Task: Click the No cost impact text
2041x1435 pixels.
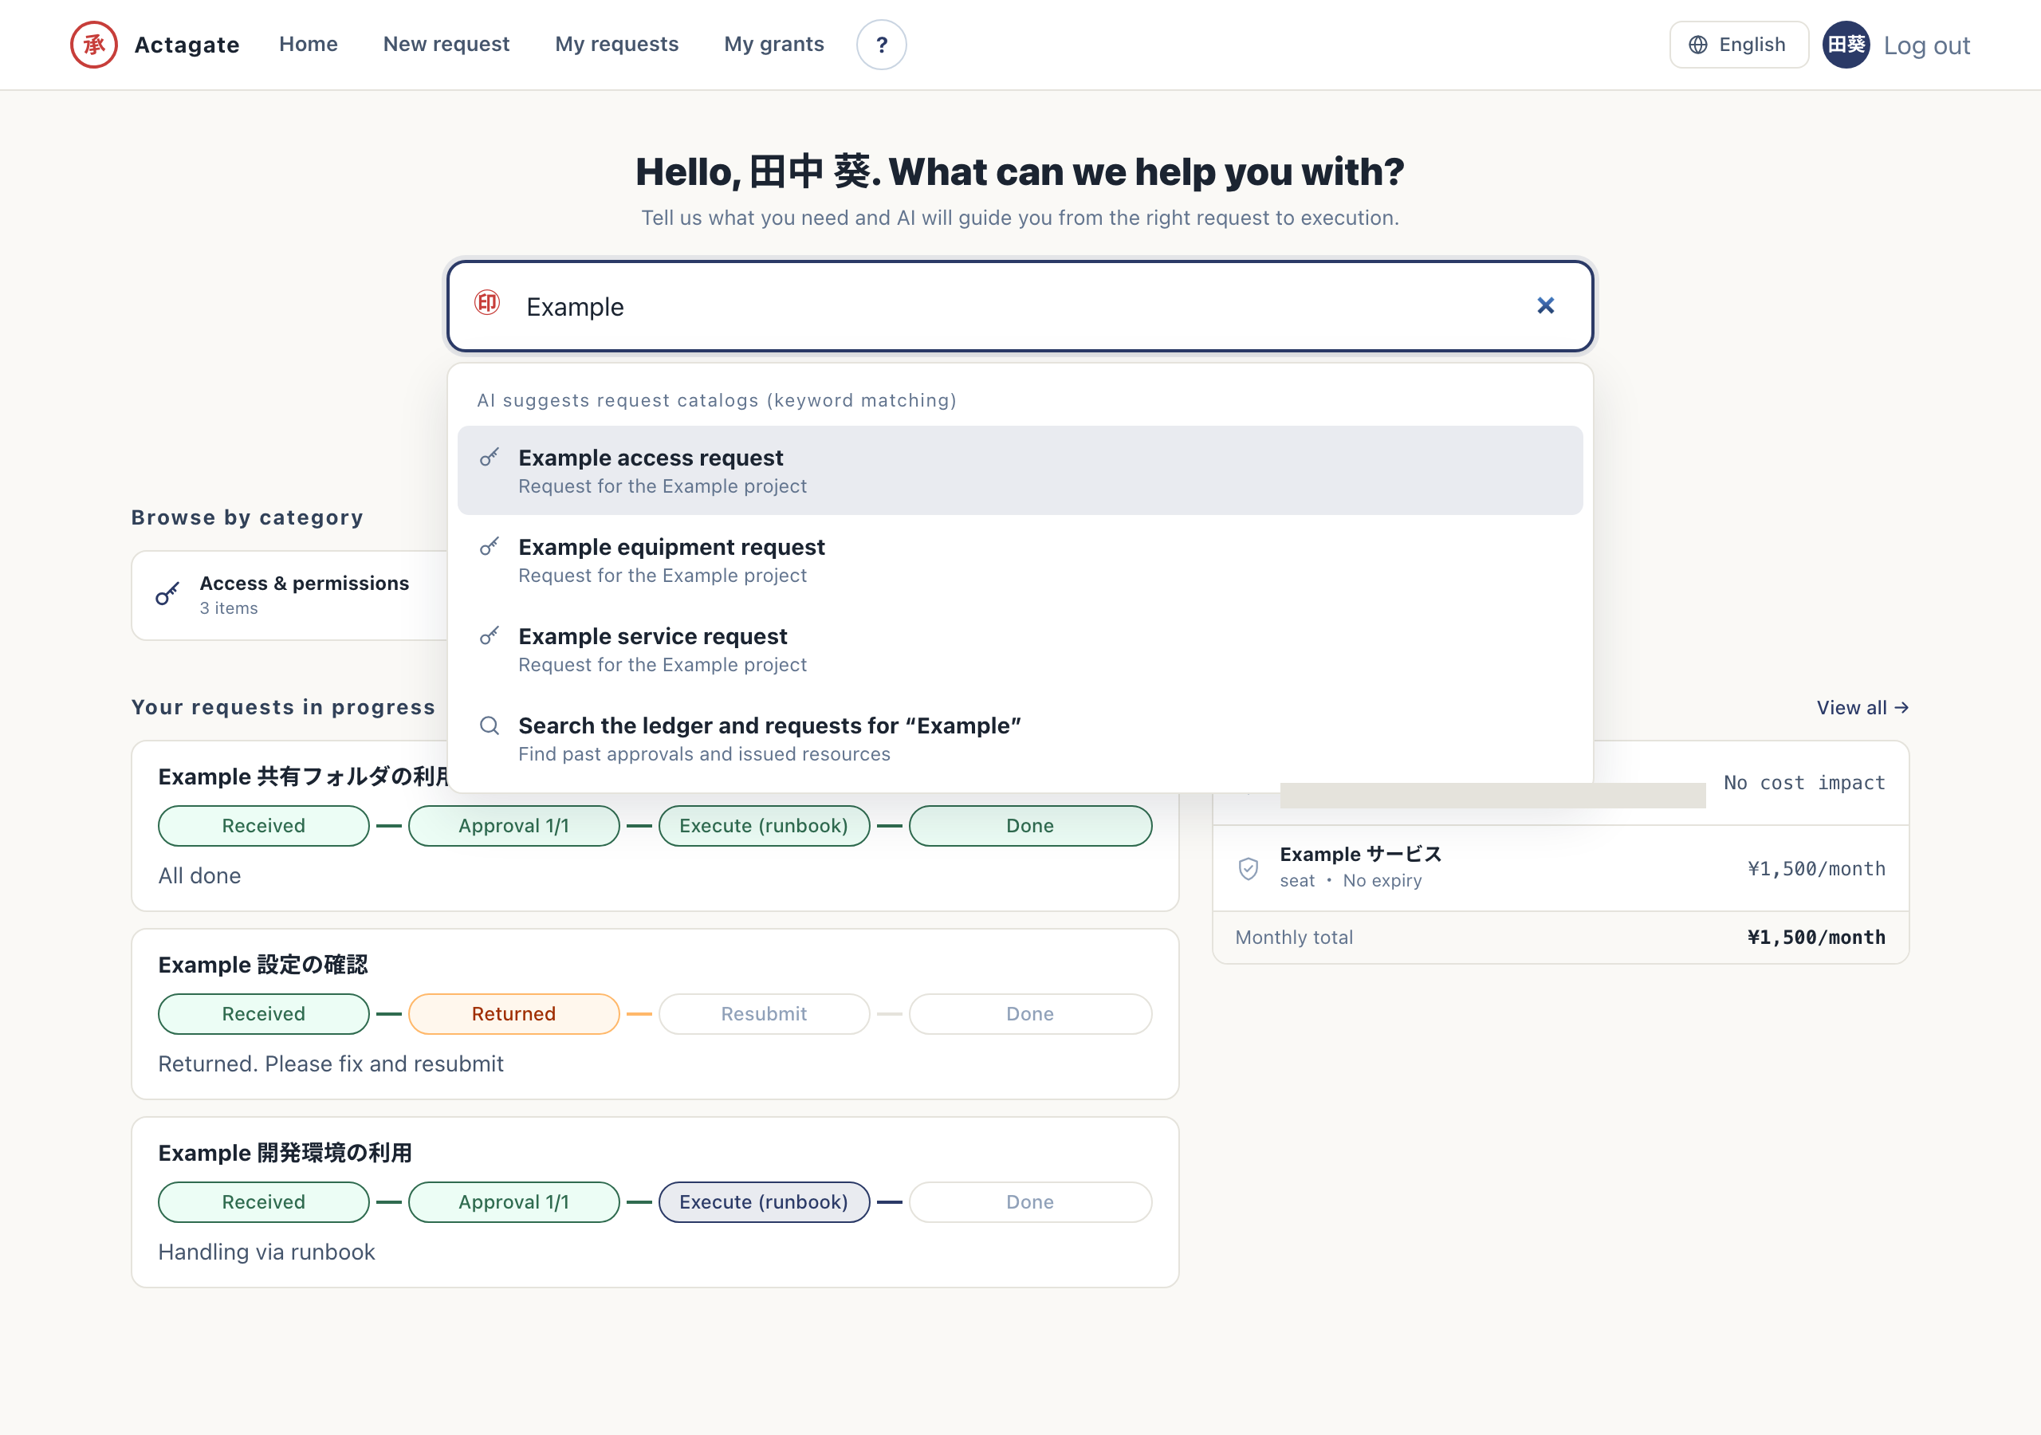Action: pyautogui.click(x=1804, y=782)
